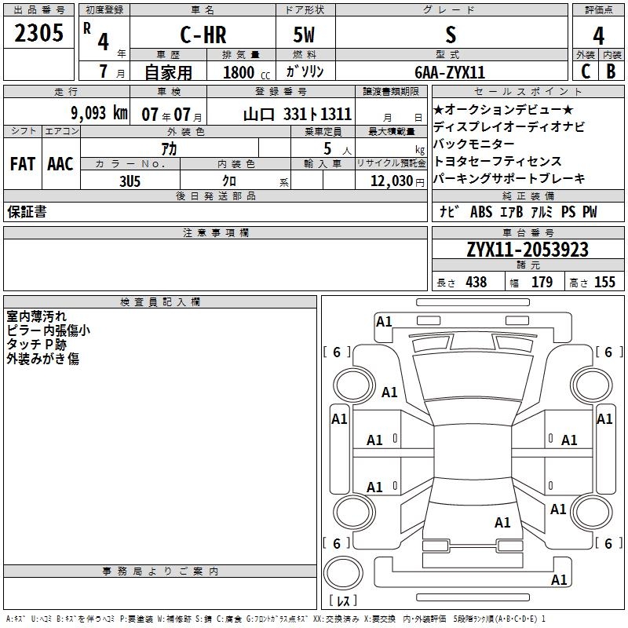Image resolution: width=628 pixels, height=628 pixels.
Task: Click the fuel type ガソリン
Action: (x=305, y=71)
